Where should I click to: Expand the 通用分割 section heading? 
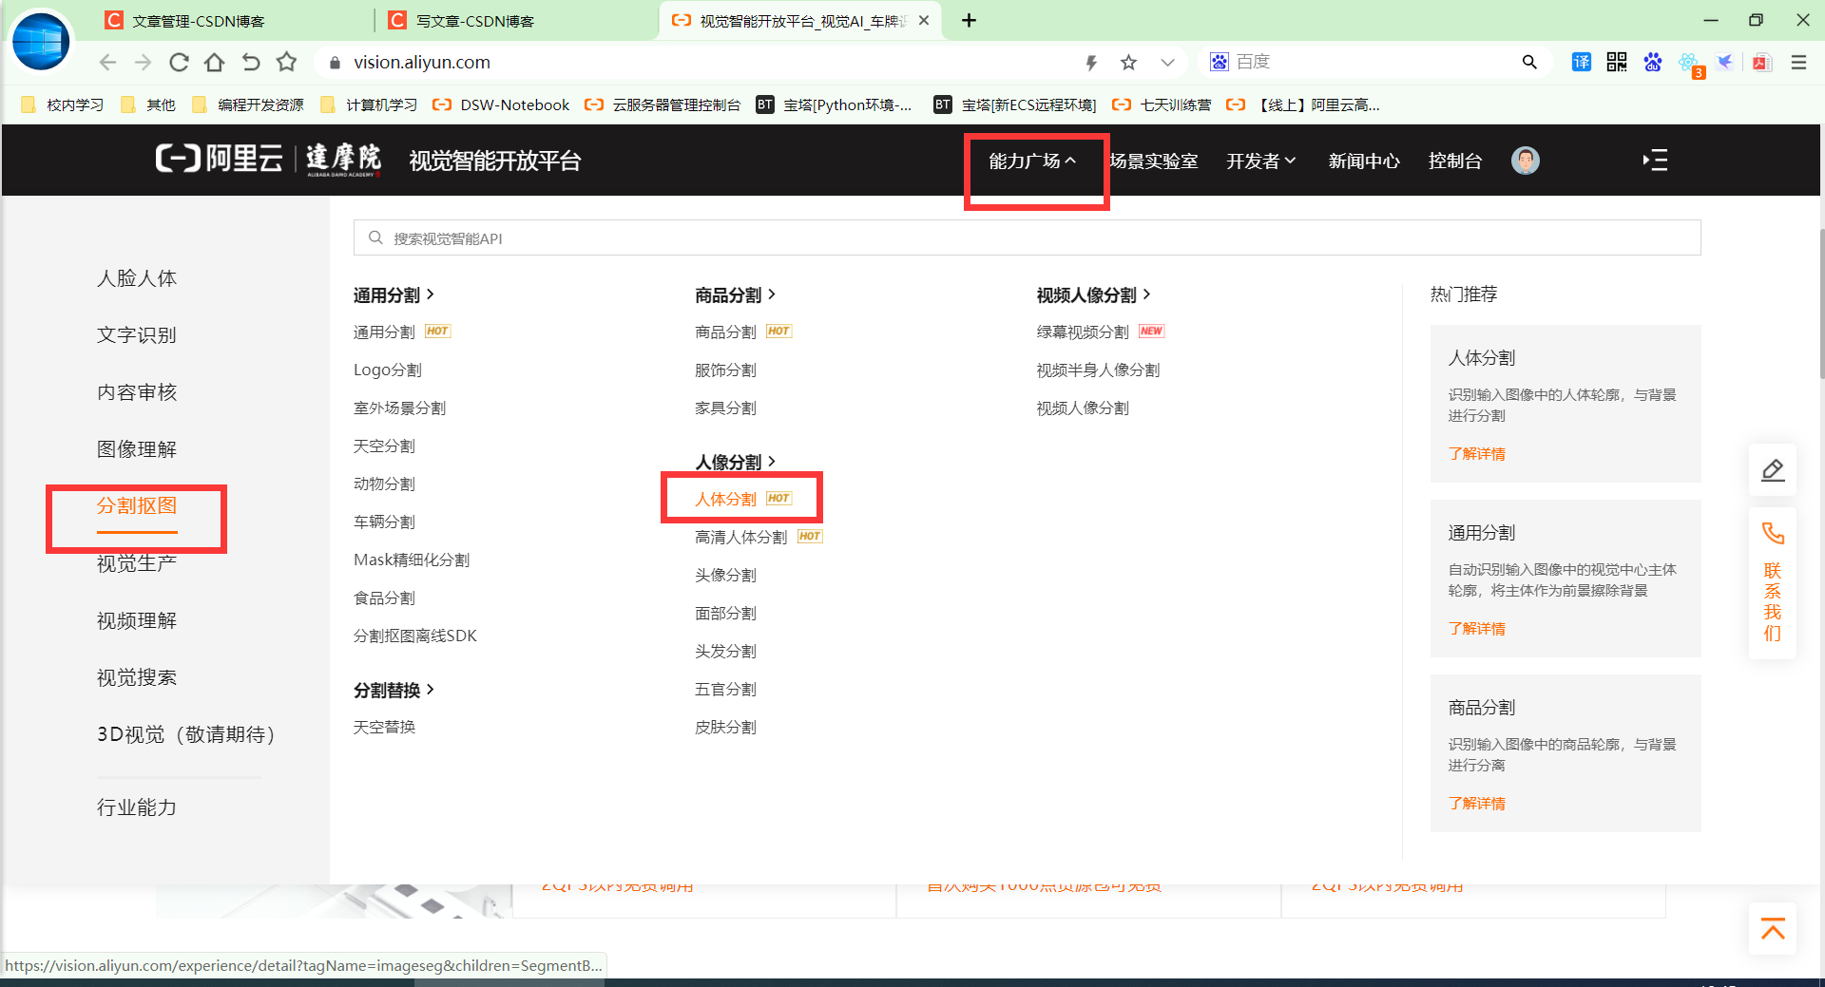(394, 295)
